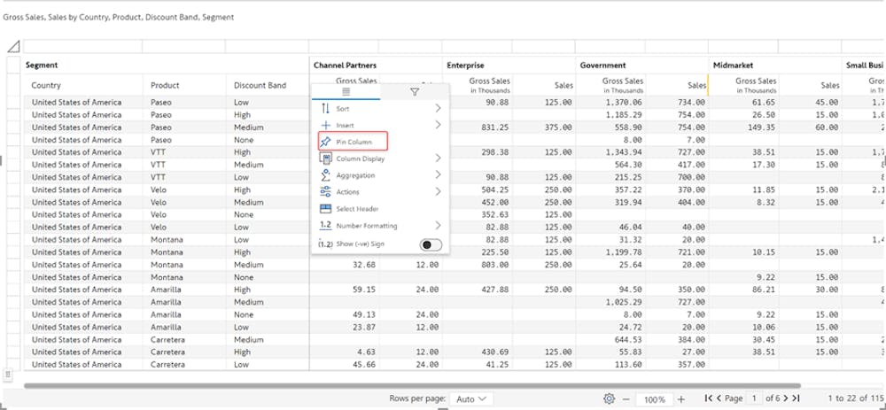The width and height of the screenshot is (886, 410).
Task: Switch to the filter funnel tab
Action: point(415,91)
